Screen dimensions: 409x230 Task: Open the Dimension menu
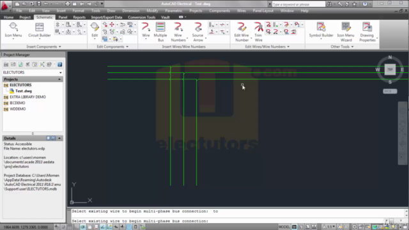[131, 11]
